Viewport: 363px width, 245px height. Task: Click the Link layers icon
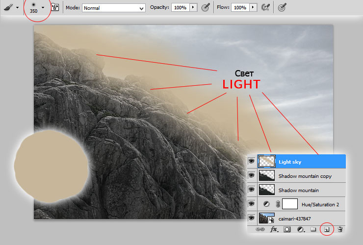tap(260, 229)
